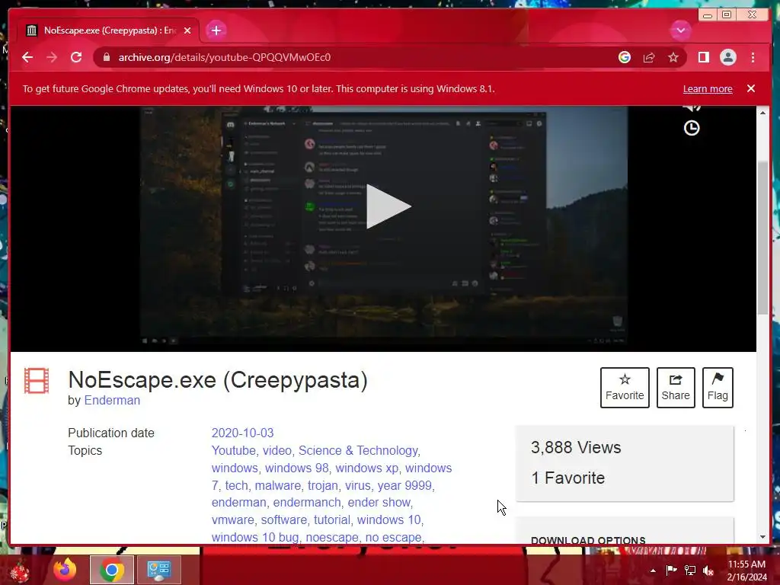
Task: Bookmark this page with the star icon
Action: point(673,57)
